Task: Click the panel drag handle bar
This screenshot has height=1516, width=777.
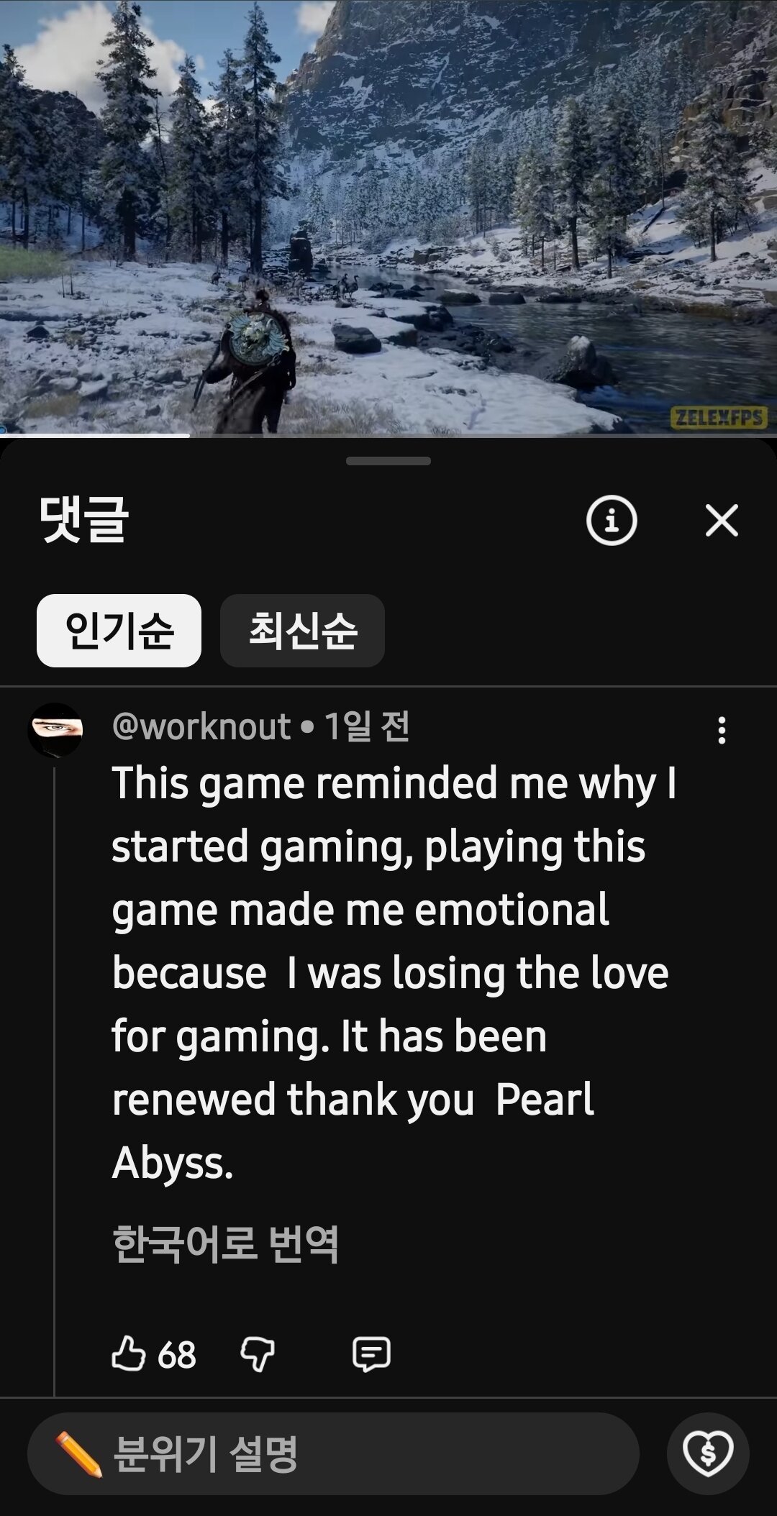Action: 388,461
